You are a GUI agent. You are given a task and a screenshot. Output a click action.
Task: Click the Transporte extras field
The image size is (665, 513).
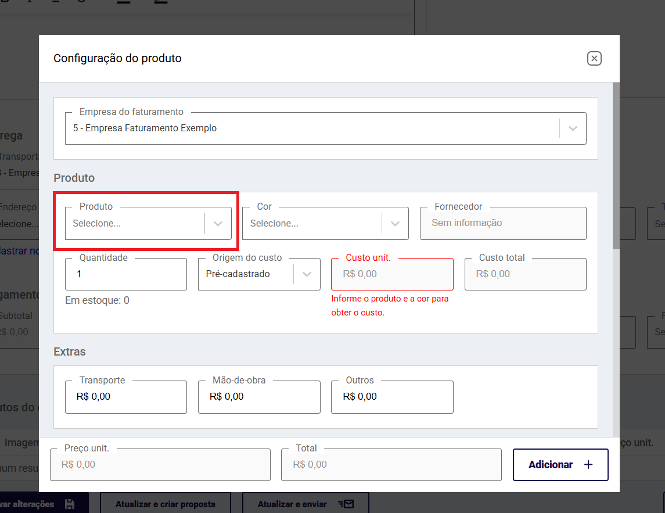[x=126, y=397]
